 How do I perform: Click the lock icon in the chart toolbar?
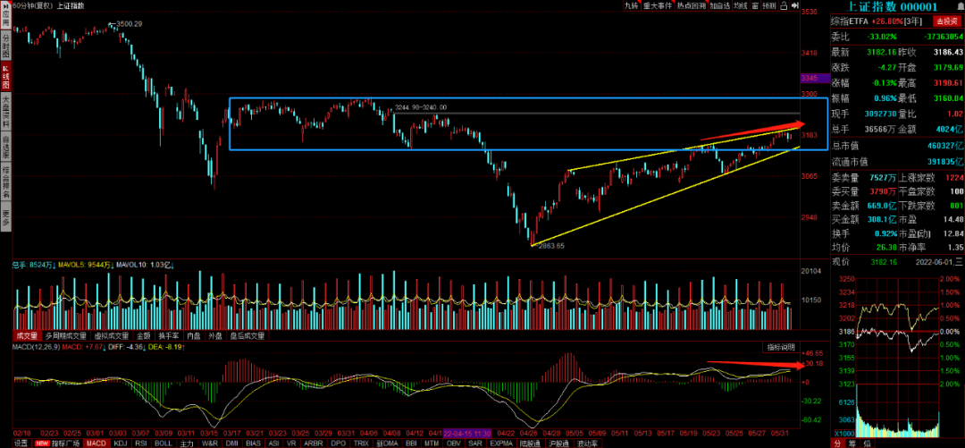(x=785, y=5)
